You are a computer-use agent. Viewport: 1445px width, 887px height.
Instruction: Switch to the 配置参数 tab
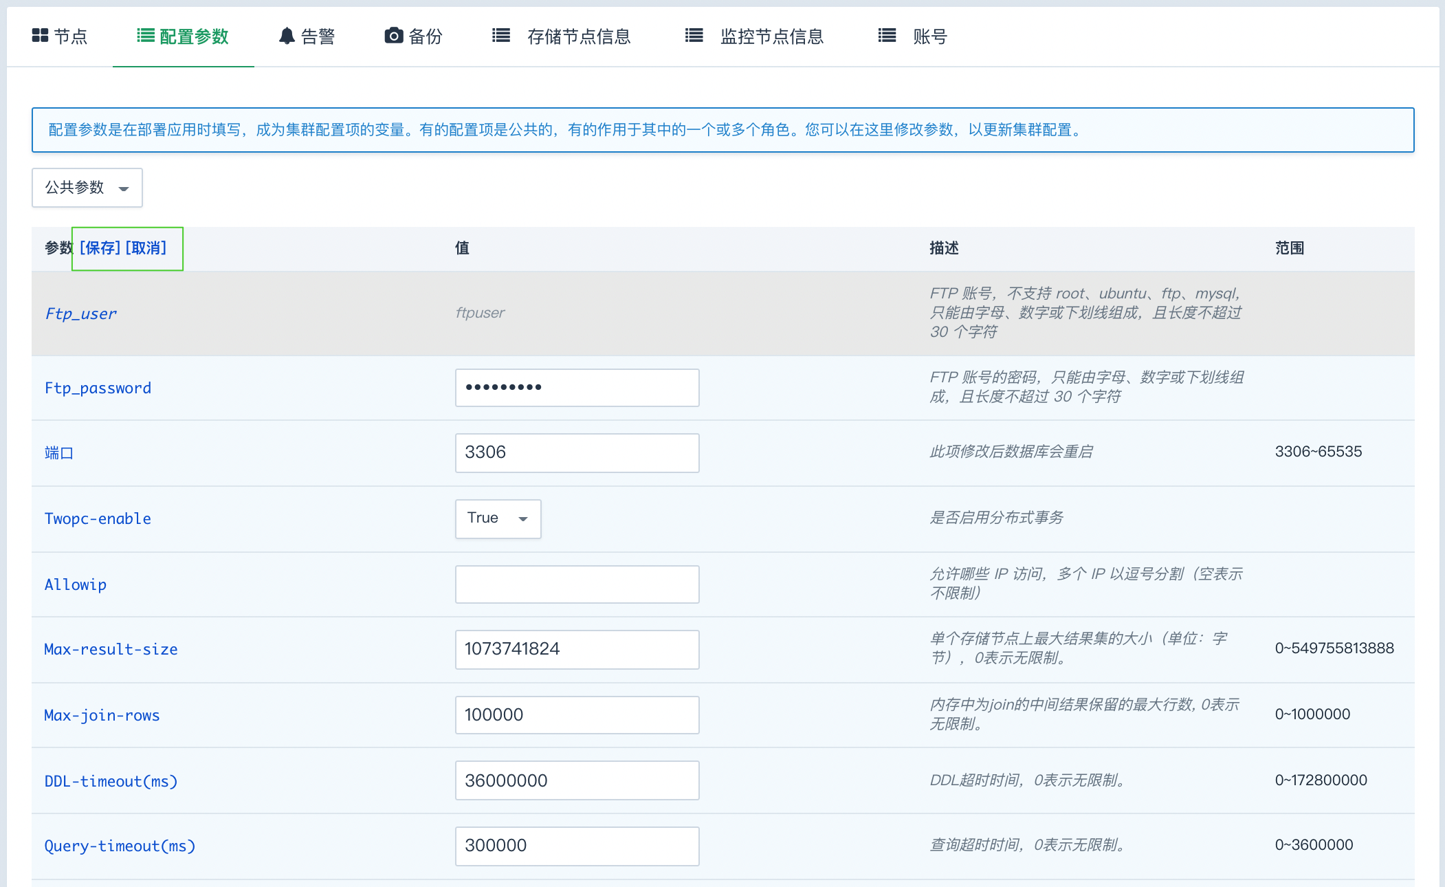point(183,36)
